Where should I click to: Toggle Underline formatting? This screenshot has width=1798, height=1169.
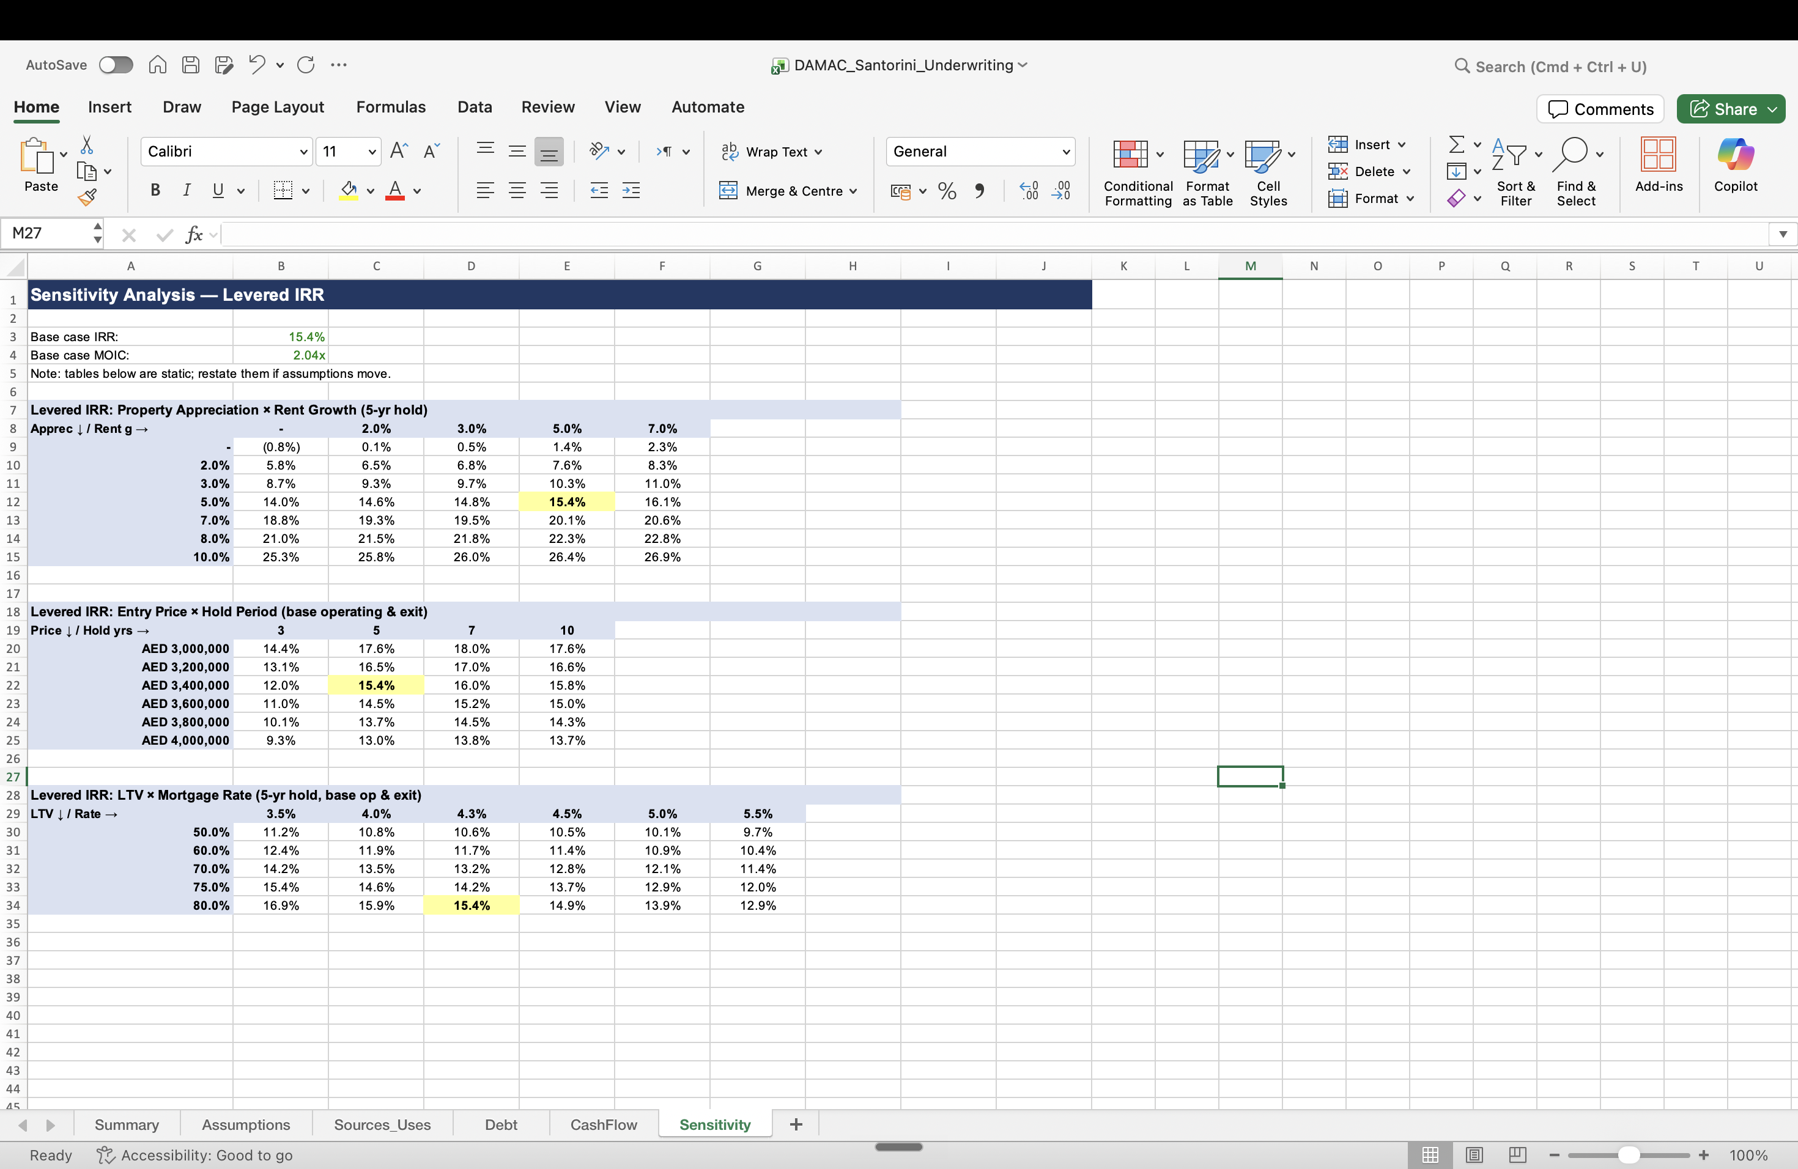click(x=218, y=190)
